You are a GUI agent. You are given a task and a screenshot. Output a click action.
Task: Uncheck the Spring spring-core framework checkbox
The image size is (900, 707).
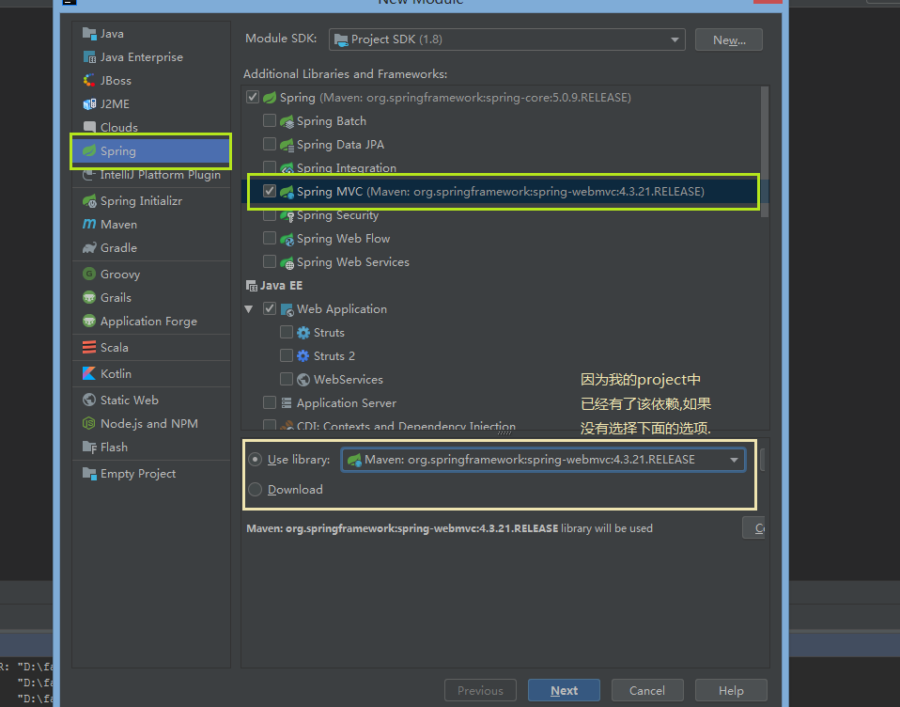[253, 97]
